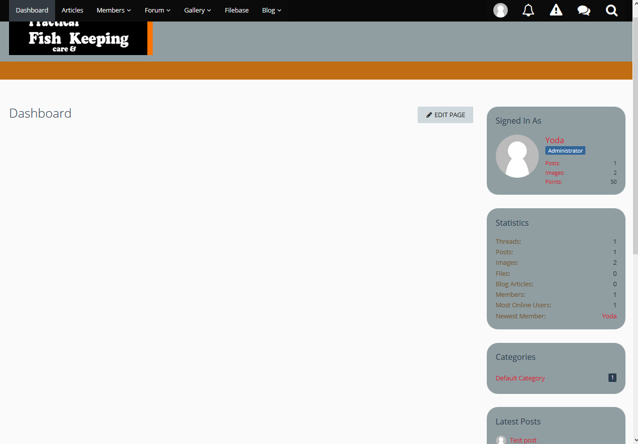Expand the Gallery dropdown menu
The width and height of the screenshot is (638, 444).
tap(197, 11)
